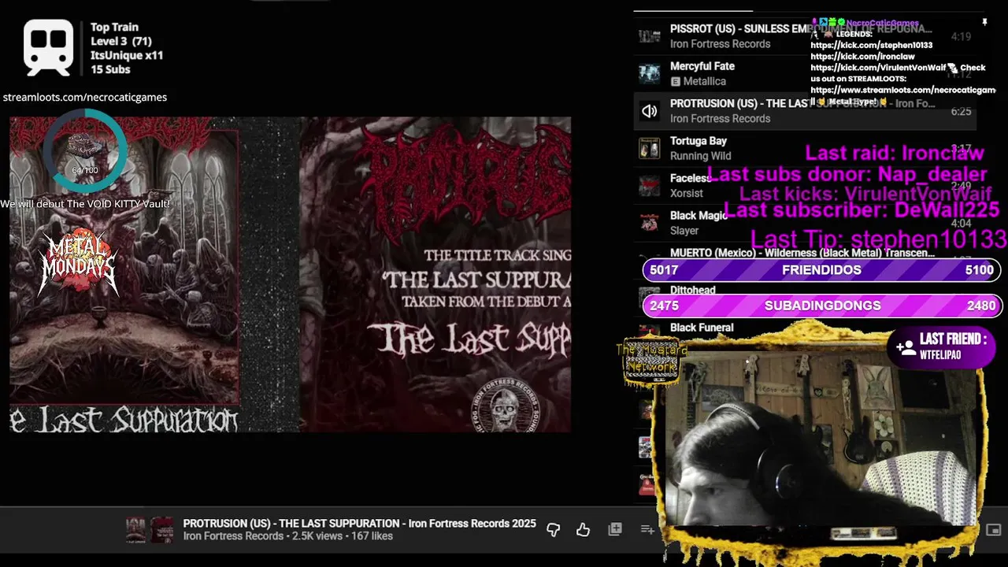1008x567 pixels.
Task: Click Black Magic queue row thumbnail
Action: pos(649,223)
